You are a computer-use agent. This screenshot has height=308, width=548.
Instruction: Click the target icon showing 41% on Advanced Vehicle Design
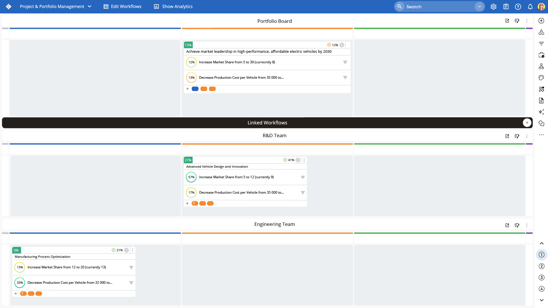(285, 160)
